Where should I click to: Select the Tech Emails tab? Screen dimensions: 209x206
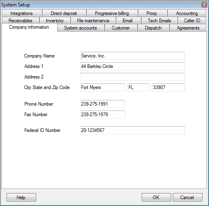159,21
